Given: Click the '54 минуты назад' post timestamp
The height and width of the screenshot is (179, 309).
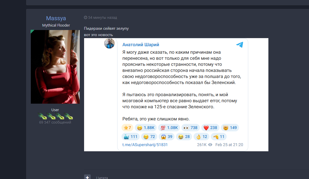Looking at the screenshot, I should click(x=103, y=18).
